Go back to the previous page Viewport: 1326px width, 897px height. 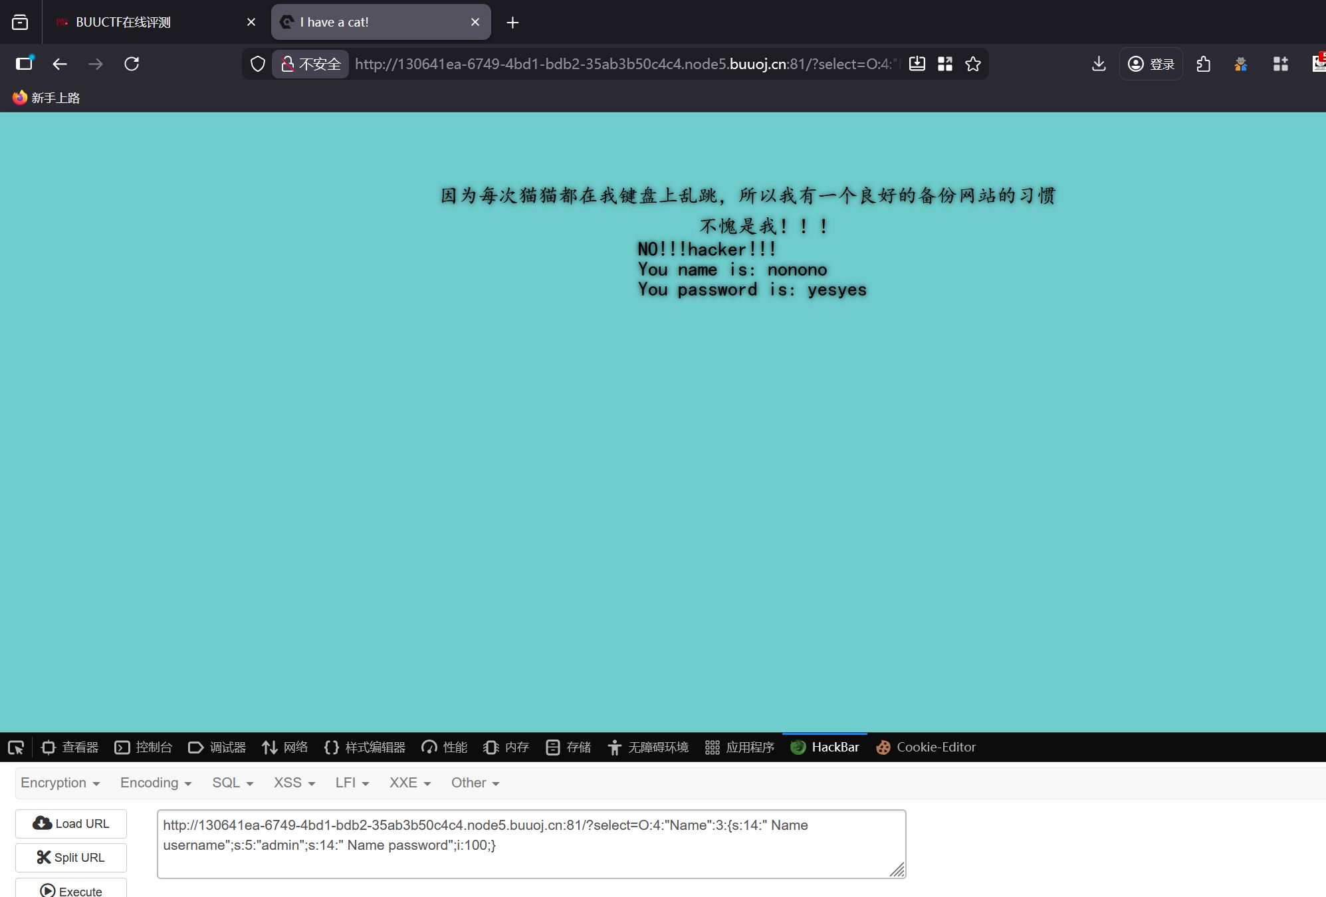point(60,64)
